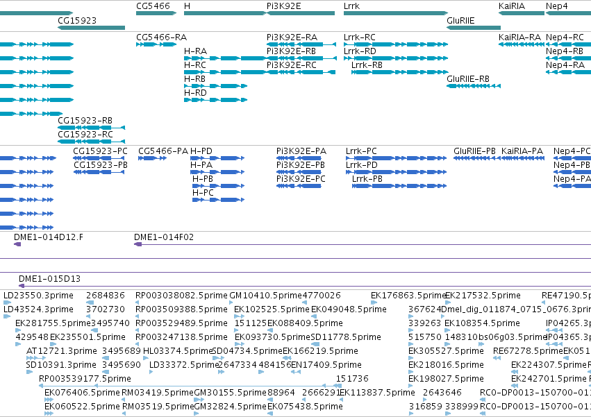Screen dimensions: 591x417
Task: Click the RP003539177.5prime EST label
Action: tap(85, 379)
